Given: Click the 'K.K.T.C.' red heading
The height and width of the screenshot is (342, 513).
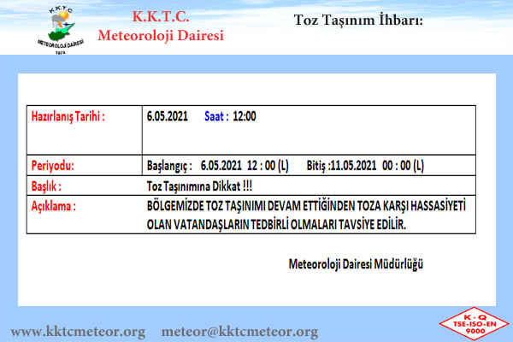Looking at the screenshot, I should click(161, 17).
